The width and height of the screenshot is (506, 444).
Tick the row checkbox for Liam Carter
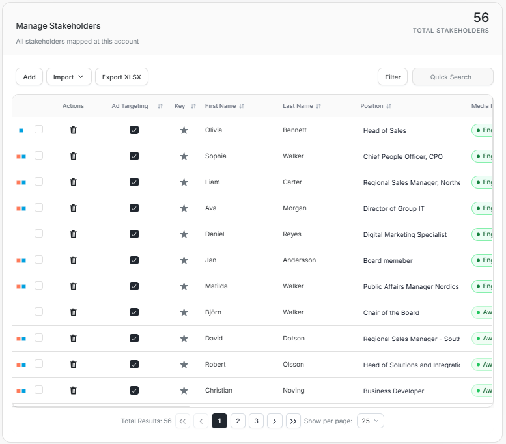(x=38, y=182)
